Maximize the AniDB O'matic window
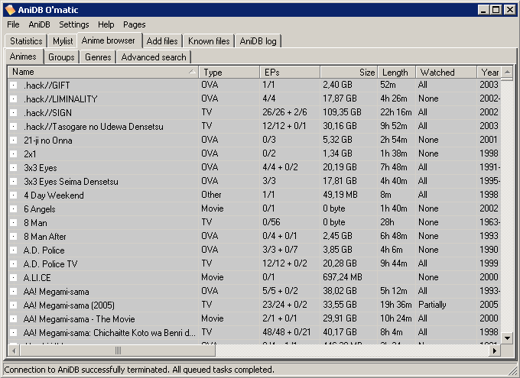The width and height of the screenshot is (520, 378). (x=496, y=10)
